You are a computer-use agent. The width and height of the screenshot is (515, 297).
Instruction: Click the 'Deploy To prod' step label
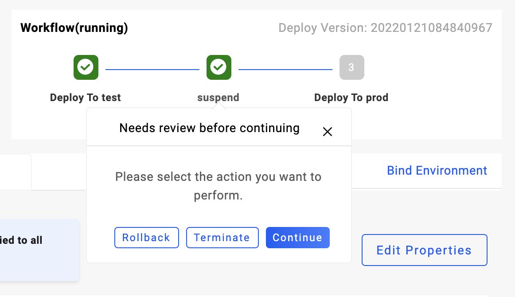click(351, 98)
